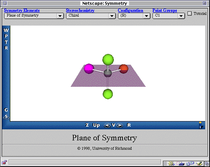Click the T control in viewer sidebar
Image resolution: width=210 pixels, height=167 pixels.
(x=6, y=43)
